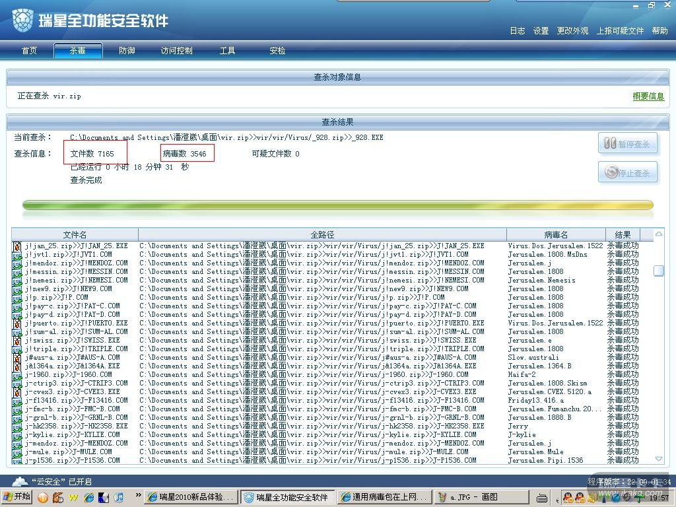
Task: Click the file icon for j!jvt1.zip row
Action: pyautogui.click(x=17, y=255)
